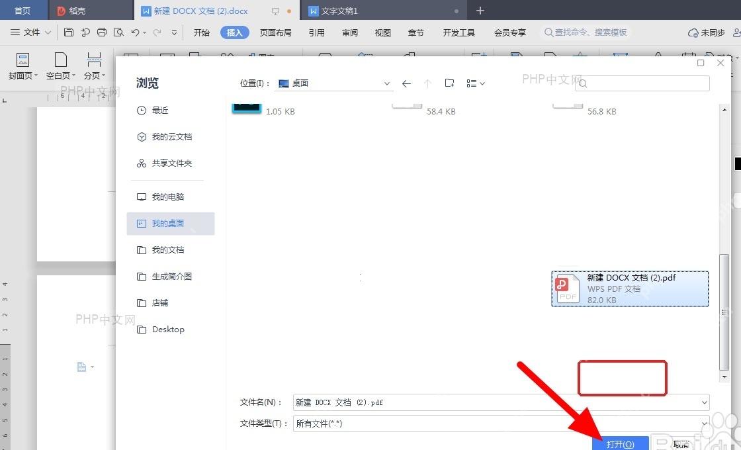Click the file list scrollbar up arrow
The width and height of the screenshot is (741, 450).
click(x=724, y=110)
